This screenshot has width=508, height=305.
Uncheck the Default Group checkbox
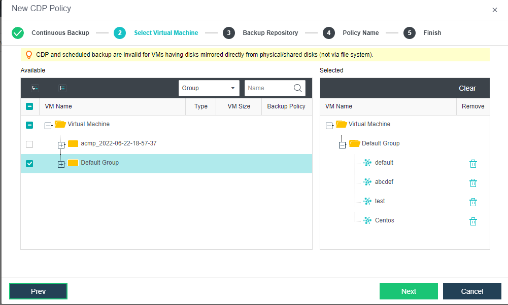[x=29, y=164]
